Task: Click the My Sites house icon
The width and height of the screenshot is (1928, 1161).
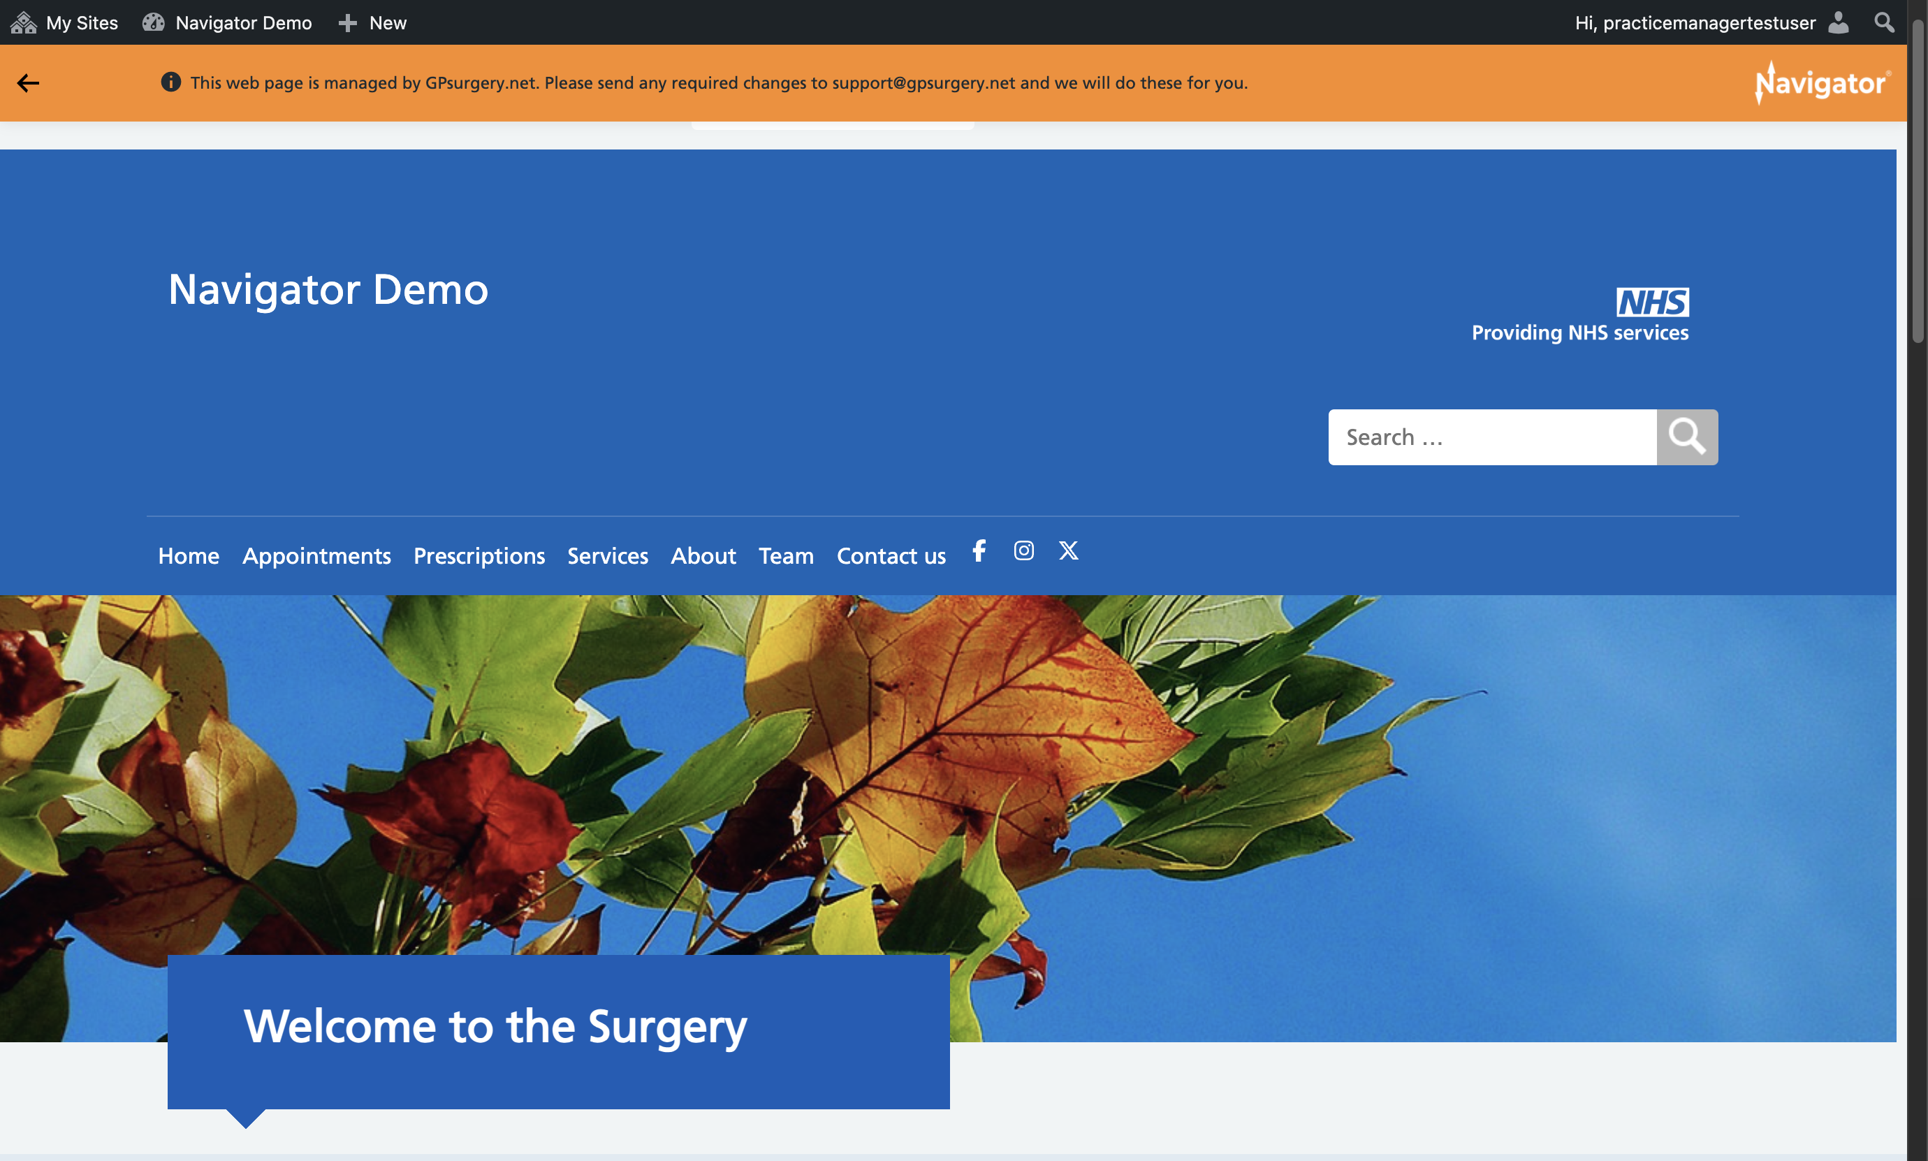Action: tap(24, 22)
